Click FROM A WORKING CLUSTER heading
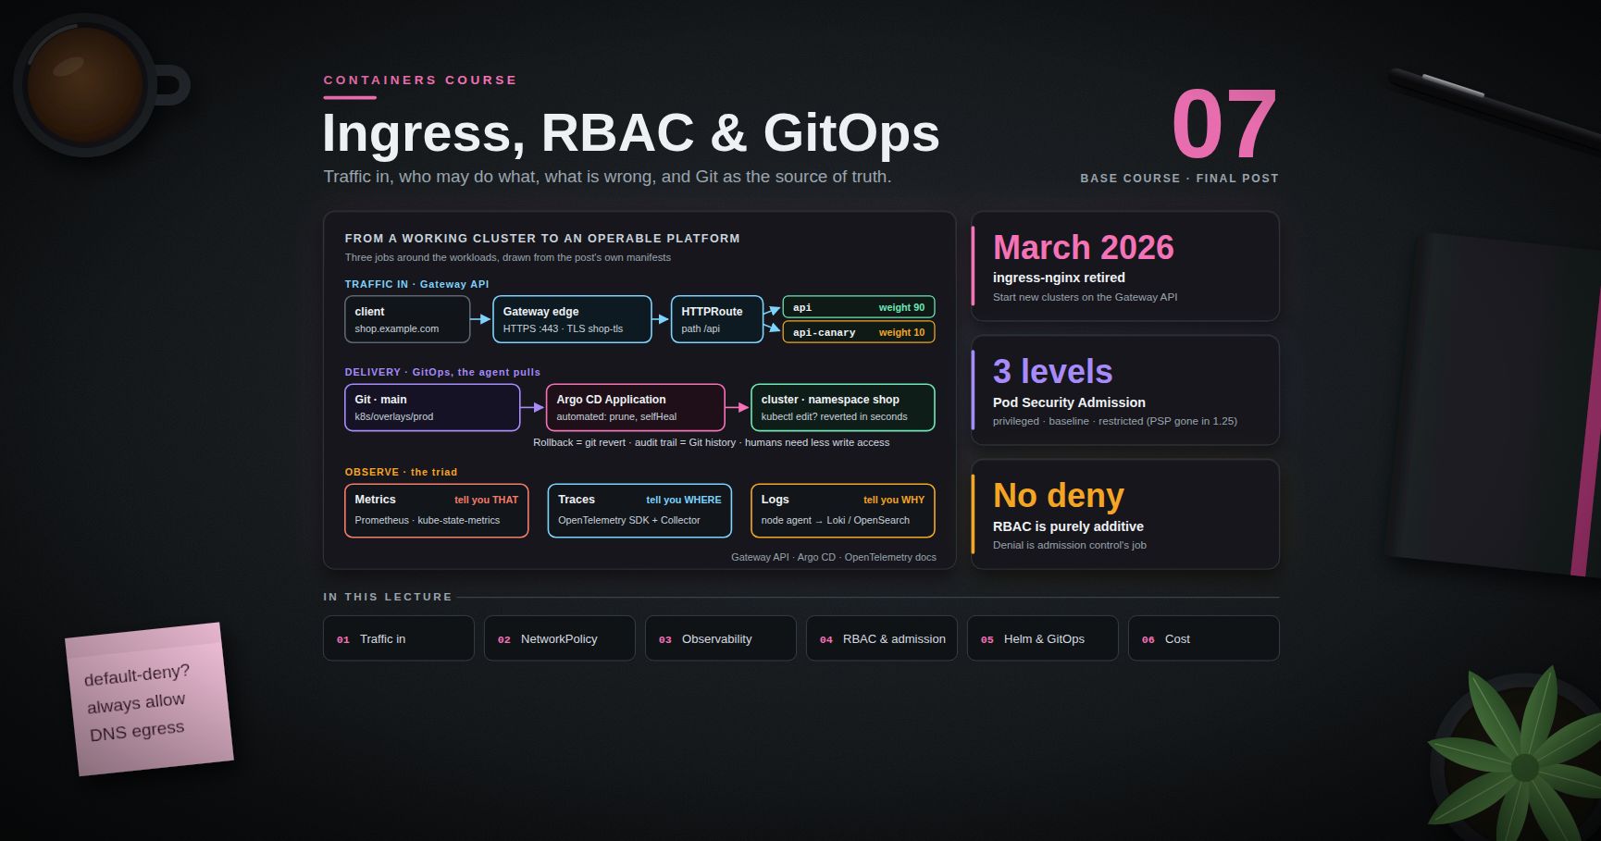1601x841 pixels. [542, 239]
